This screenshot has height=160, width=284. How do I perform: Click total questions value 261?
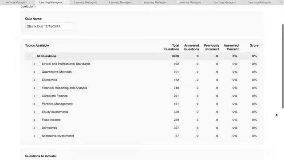(176, 96)
